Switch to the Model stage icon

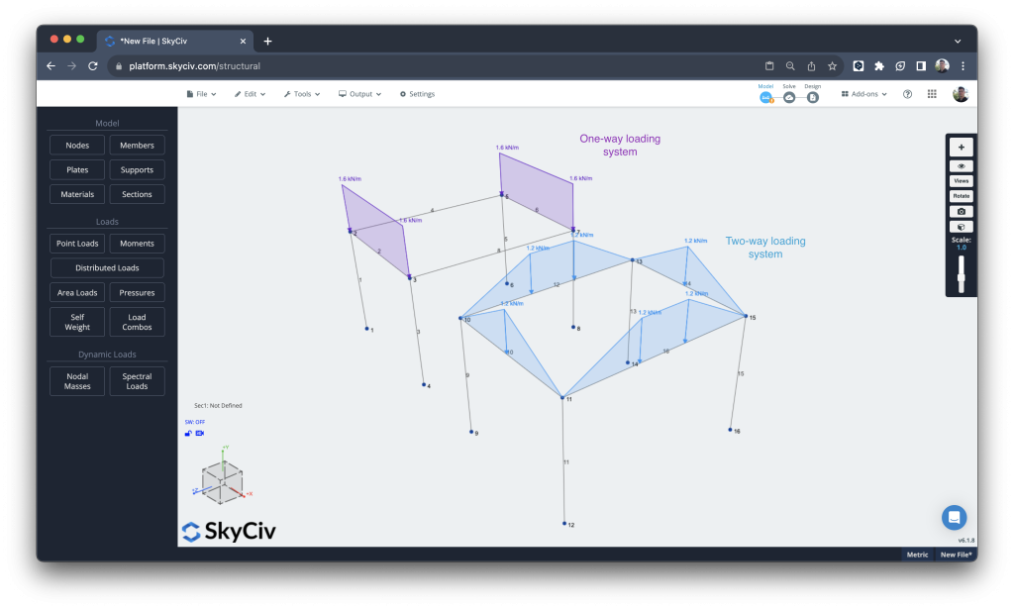point(765,97)
